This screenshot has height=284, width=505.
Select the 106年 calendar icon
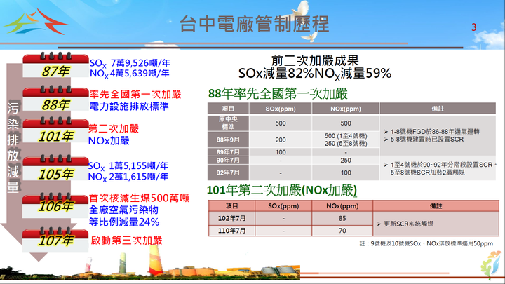click(55, 205)
